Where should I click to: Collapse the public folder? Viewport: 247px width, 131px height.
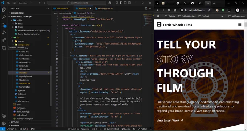pyautogui.click(x=19, y=20)
